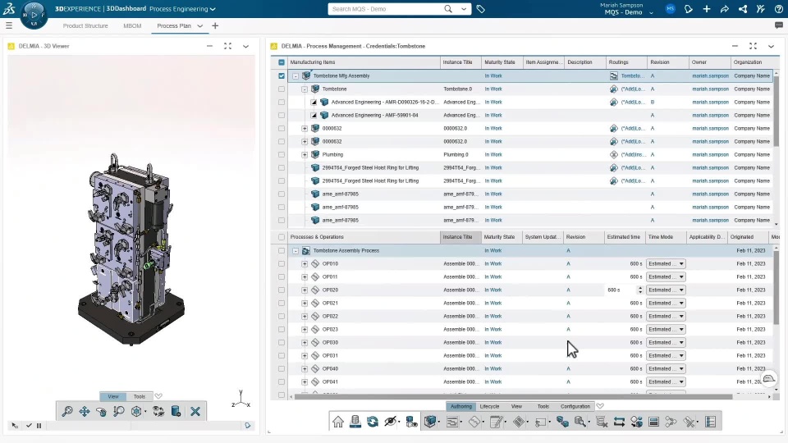Click the blue X icon in the 3D Viewer toolbar
Image resolution: width=788 pixels, height=443 pixels.
(x=195, y=411)
